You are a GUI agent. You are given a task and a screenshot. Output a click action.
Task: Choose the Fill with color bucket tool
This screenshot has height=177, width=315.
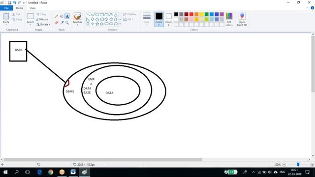[62, 16]
